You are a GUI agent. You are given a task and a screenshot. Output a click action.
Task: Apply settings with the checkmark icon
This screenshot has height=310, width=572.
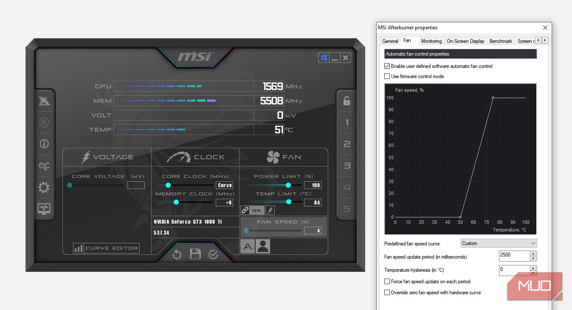tap(213, 254)
